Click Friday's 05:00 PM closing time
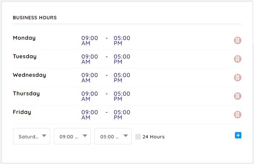The width and height of the screenshot is (254, 164). (x=122, y=115)
